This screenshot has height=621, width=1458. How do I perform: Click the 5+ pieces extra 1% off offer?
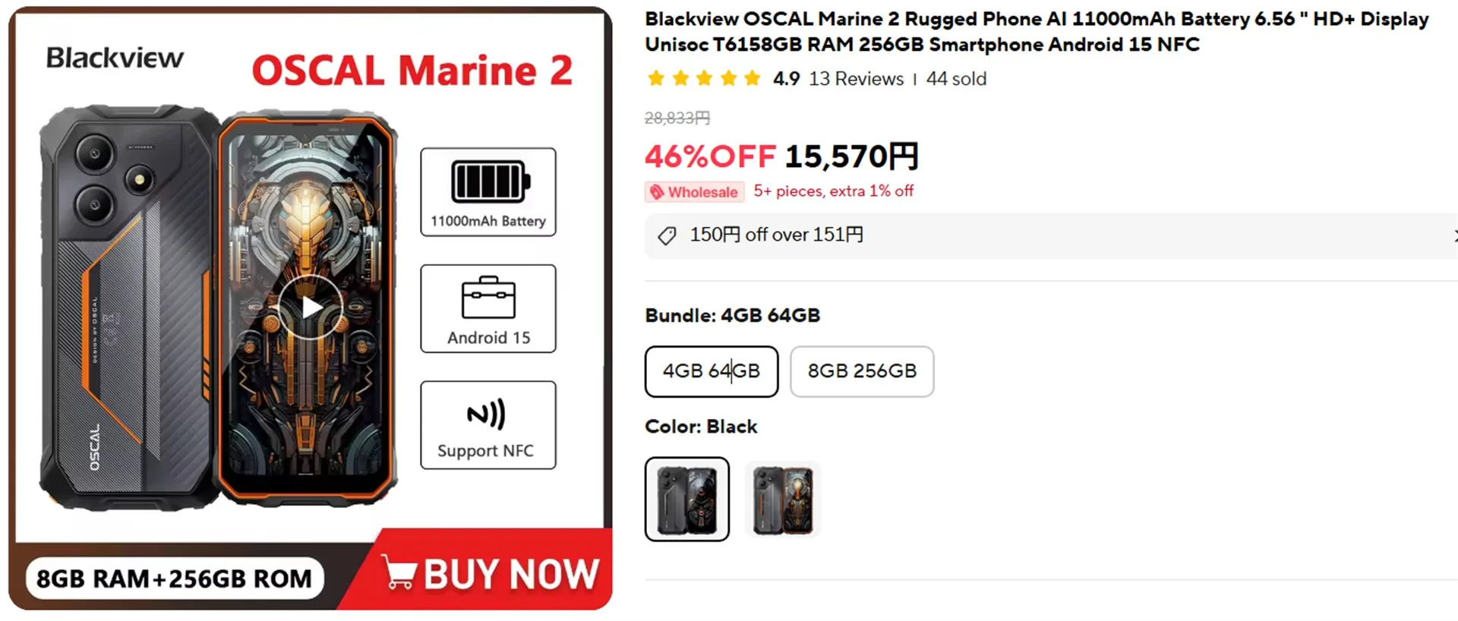833,191
